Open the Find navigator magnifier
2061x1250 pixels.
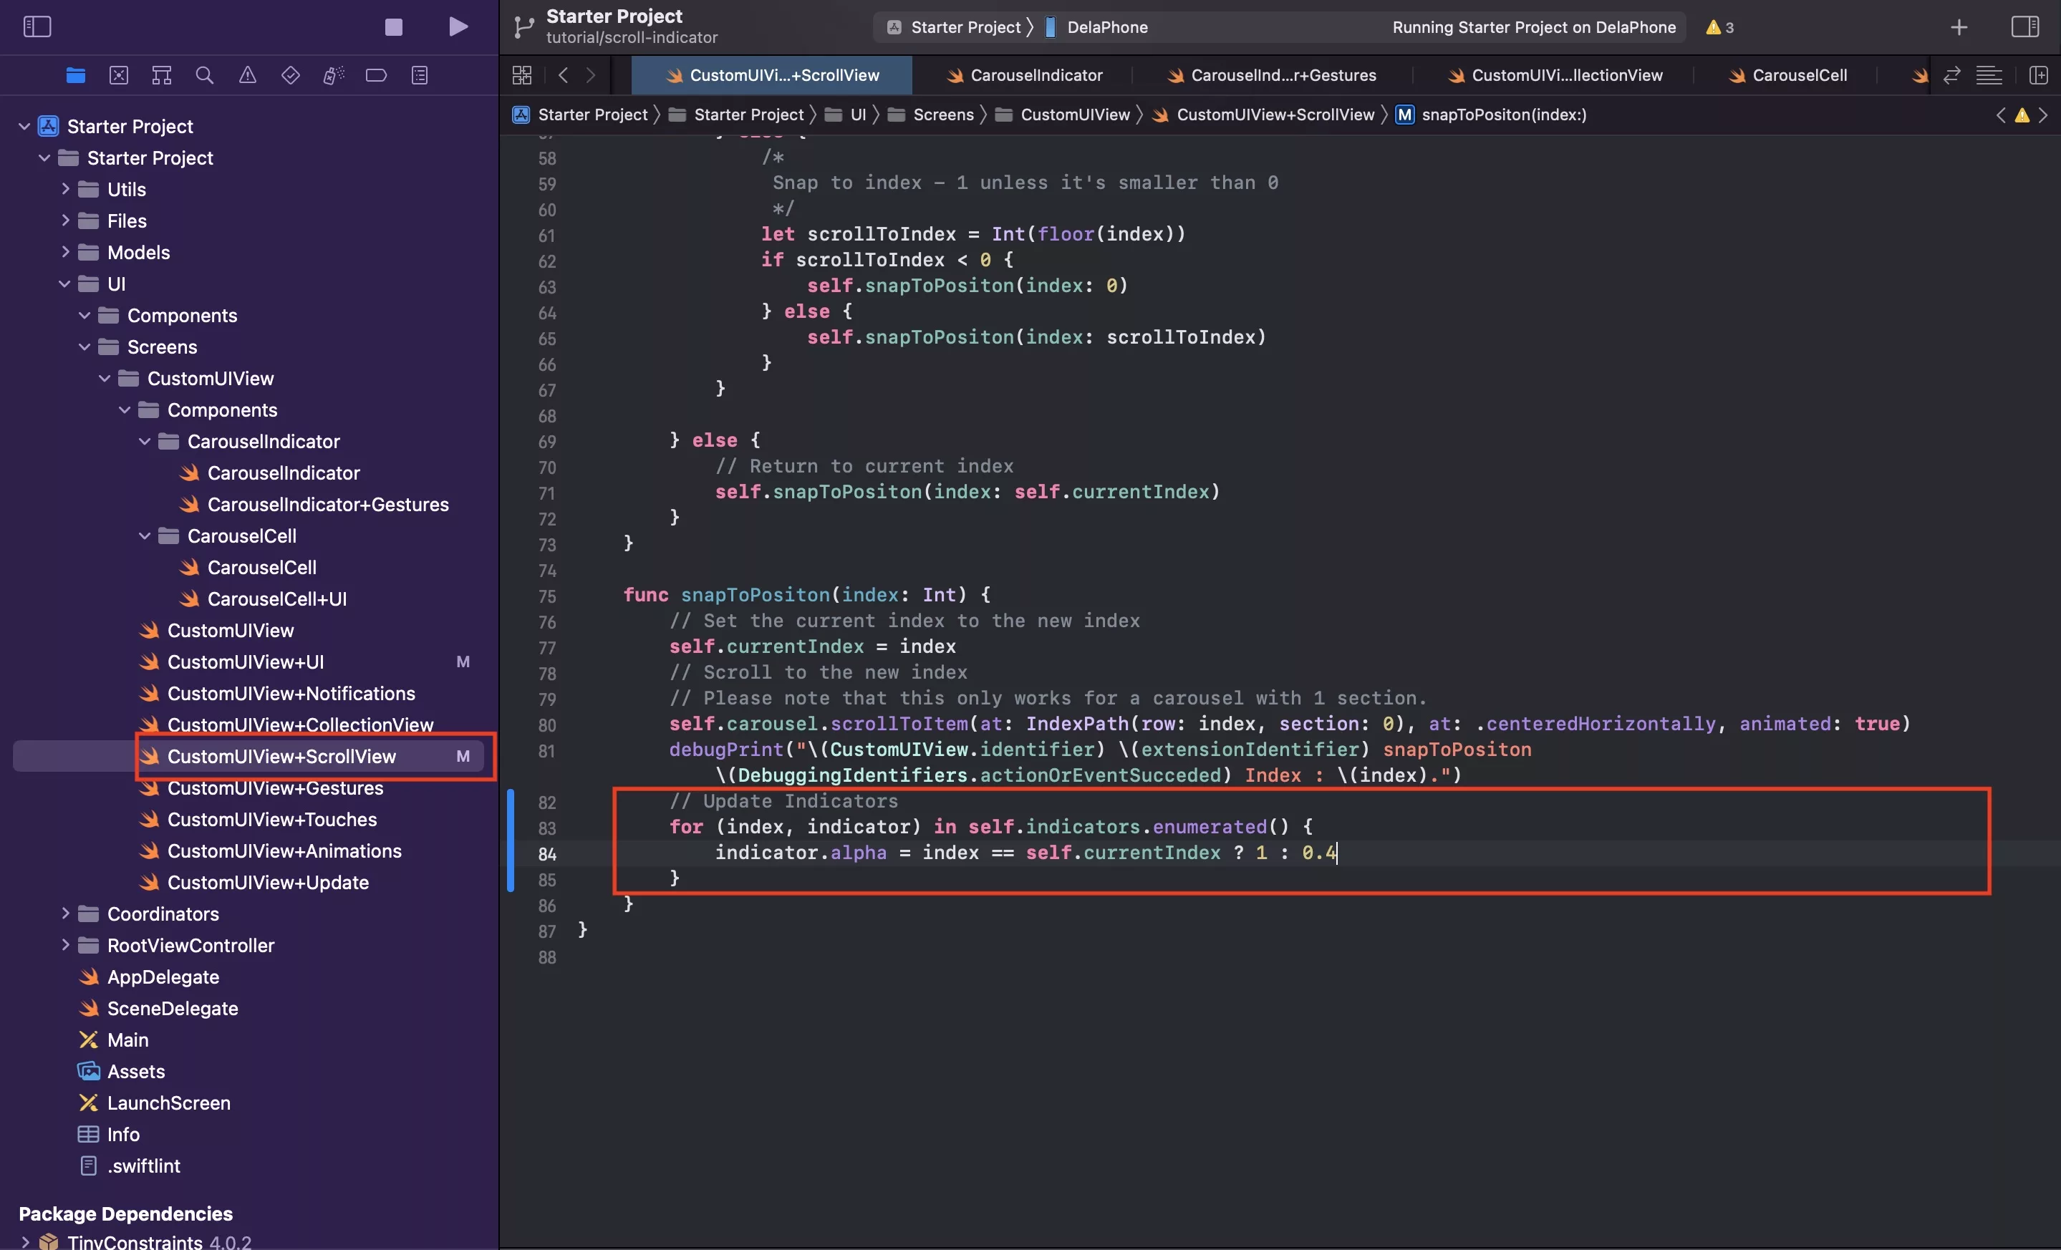204,75
